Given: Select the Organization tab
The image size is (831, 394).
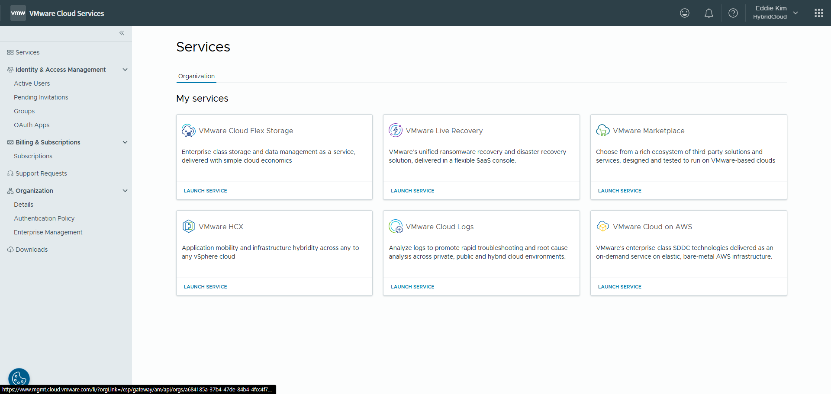Looking at the screenshot, I should point(196,76).
